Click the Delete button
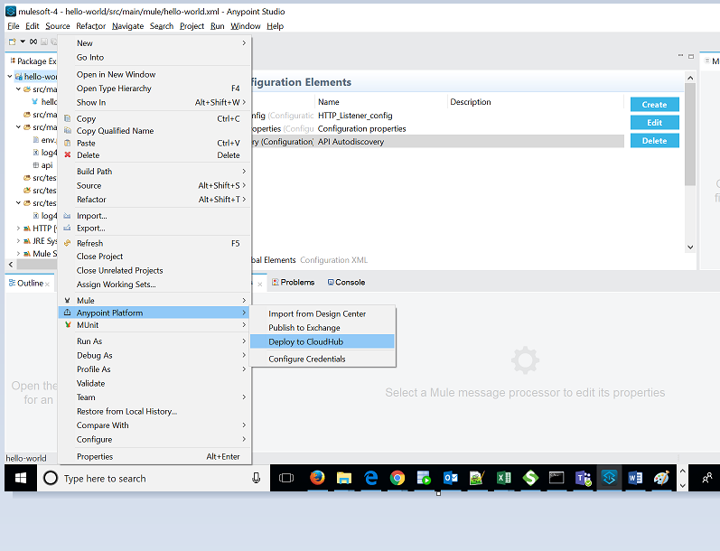This screenshot has height=551, width=720. (654, 141)
